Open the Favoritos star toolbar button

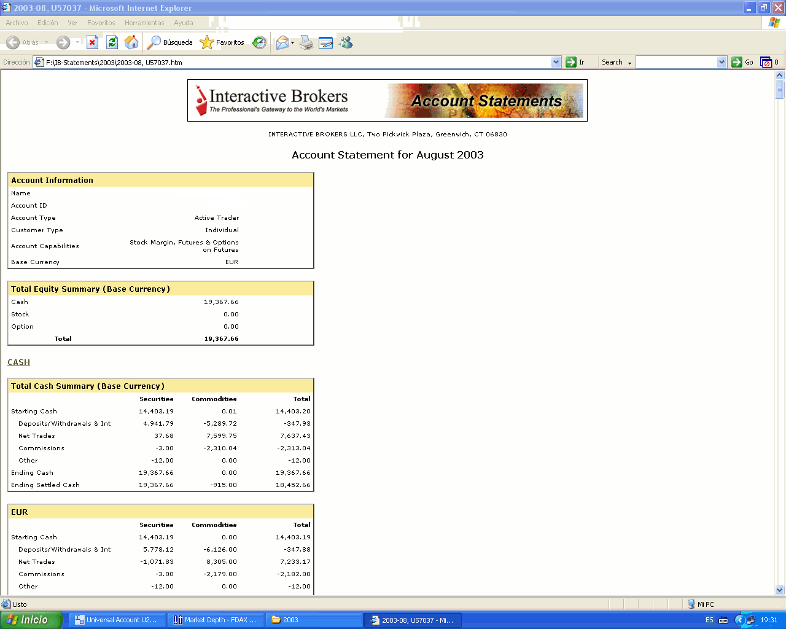(x=222, y=42)
